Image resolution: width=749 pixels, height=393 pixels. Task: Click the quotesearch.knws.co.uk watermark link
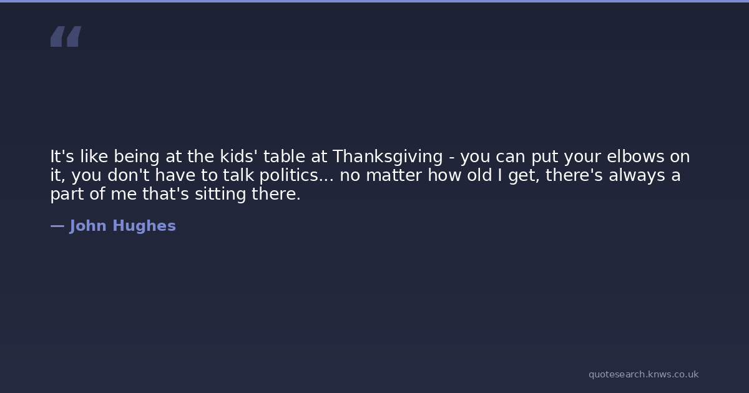click(x=643, y=374)
